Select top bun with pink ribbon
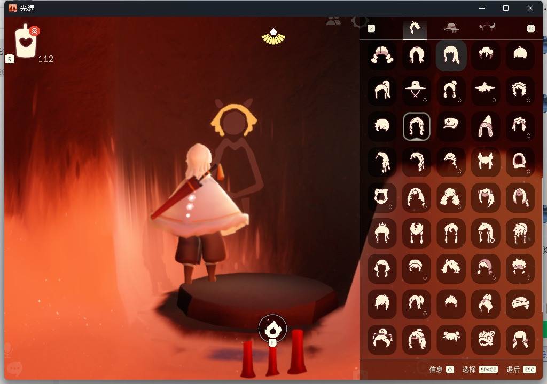Viewport: 547px width, 384px height. 485,304
